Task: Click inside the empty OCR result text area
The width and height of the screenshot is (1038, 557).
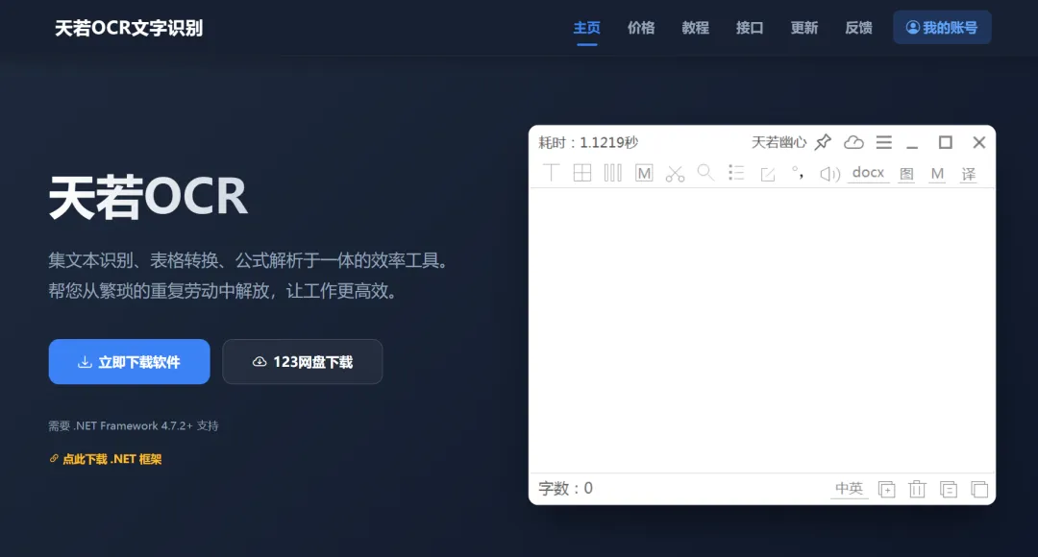Action: [x=762, y=330]
